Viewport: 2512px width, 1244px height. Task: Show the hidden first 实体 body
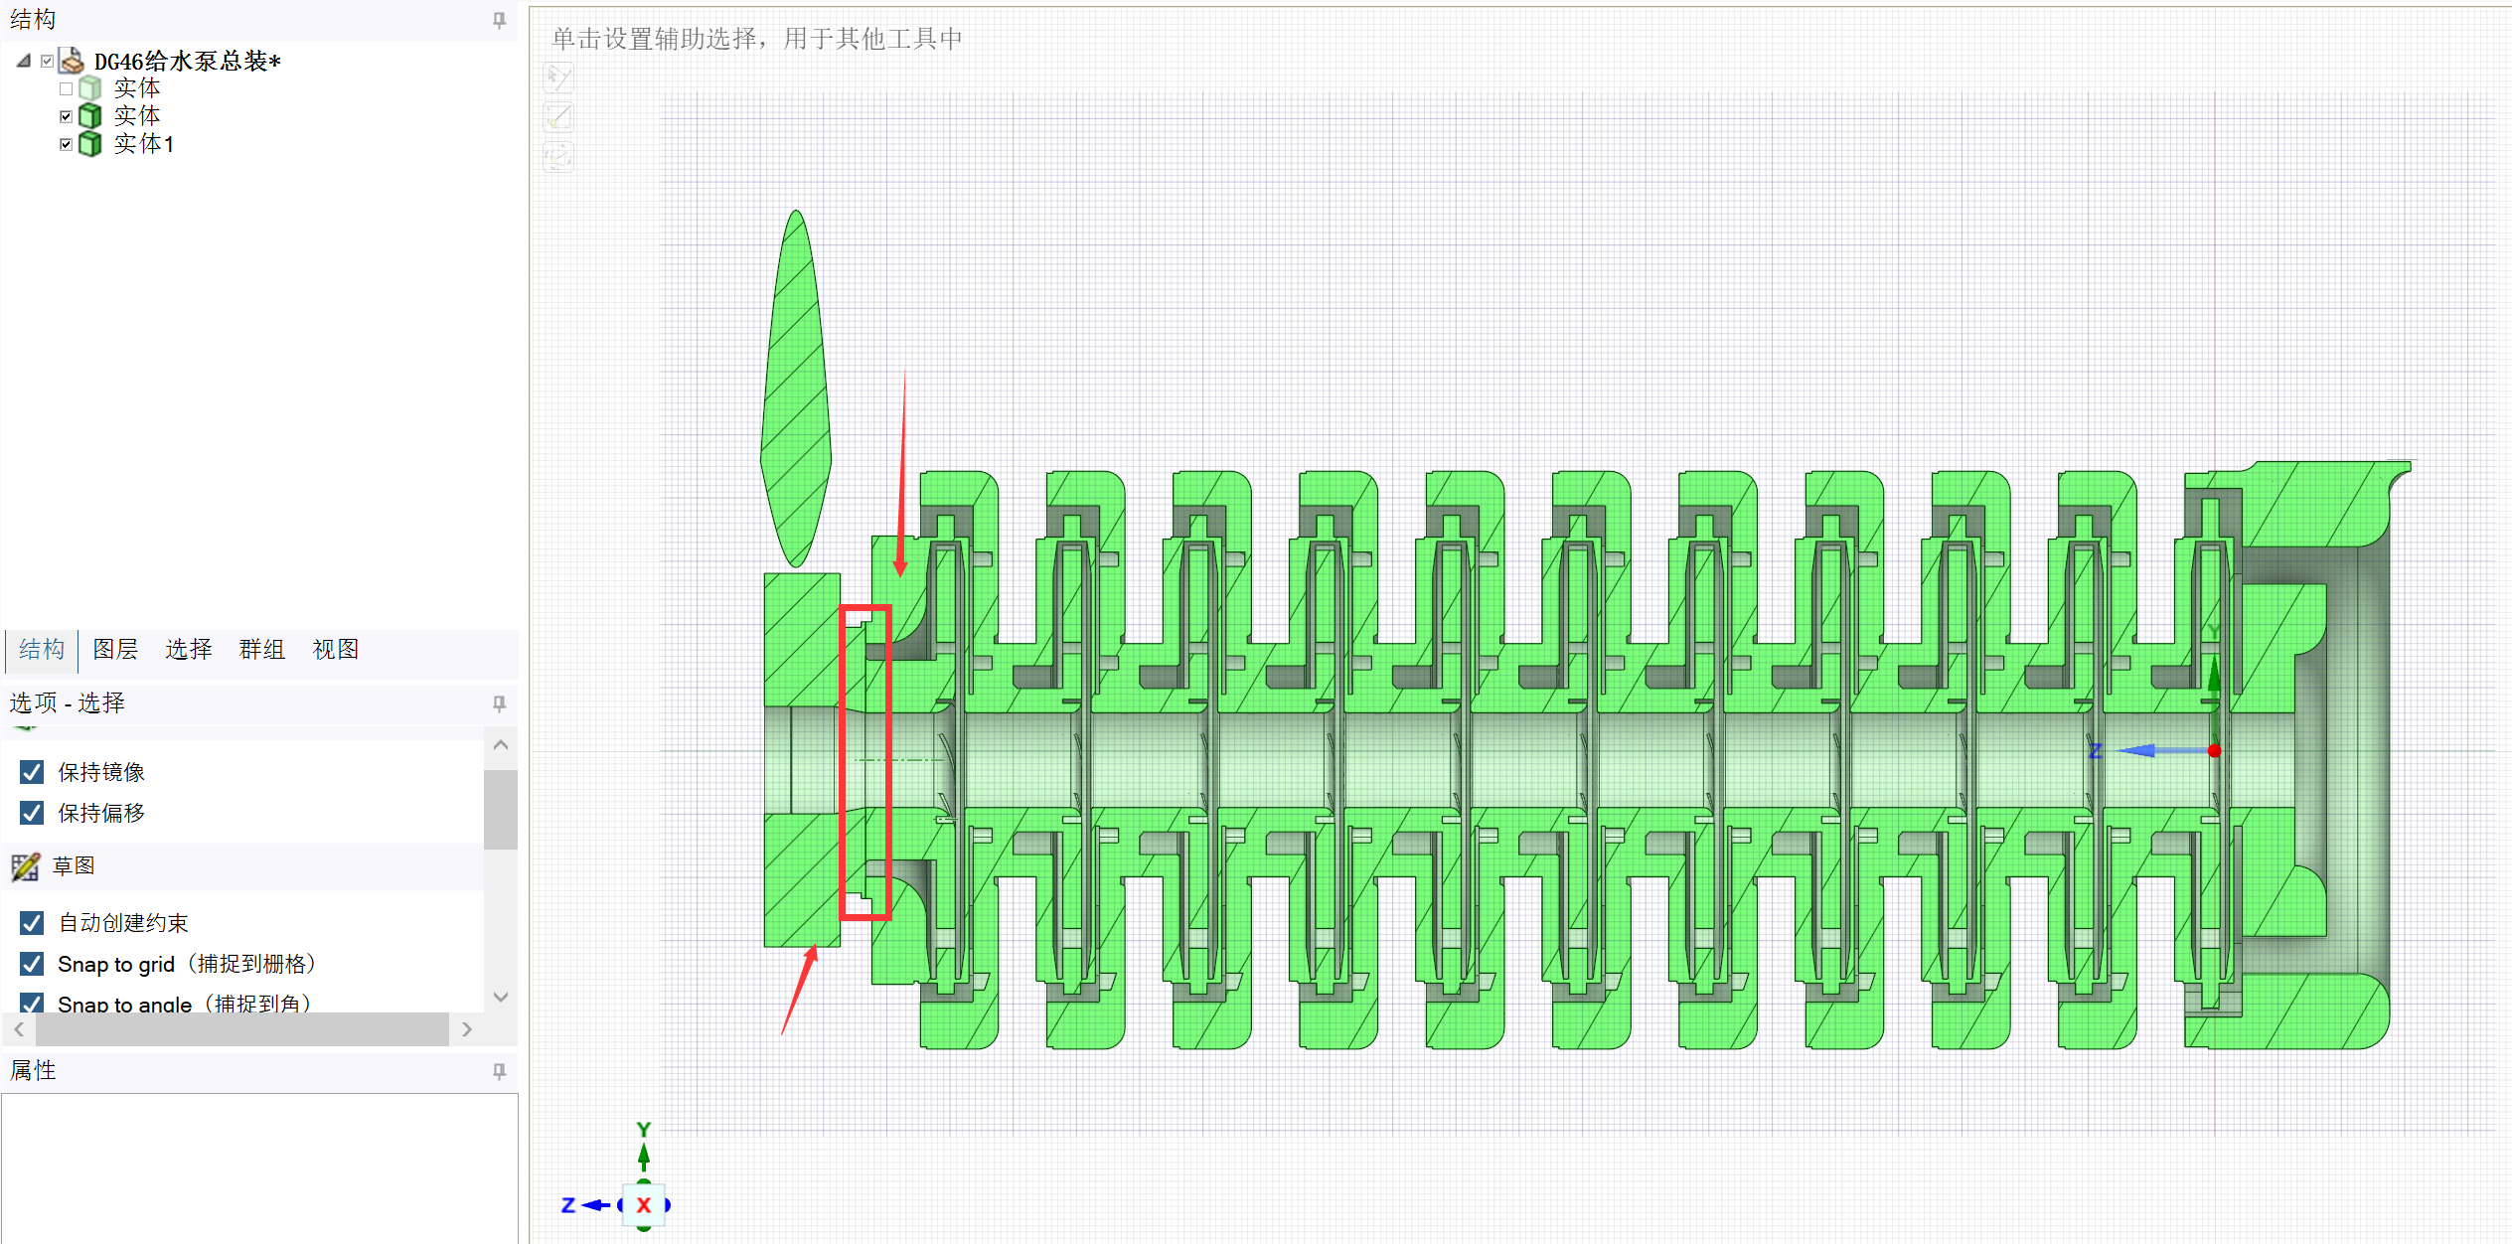(66, 88)
